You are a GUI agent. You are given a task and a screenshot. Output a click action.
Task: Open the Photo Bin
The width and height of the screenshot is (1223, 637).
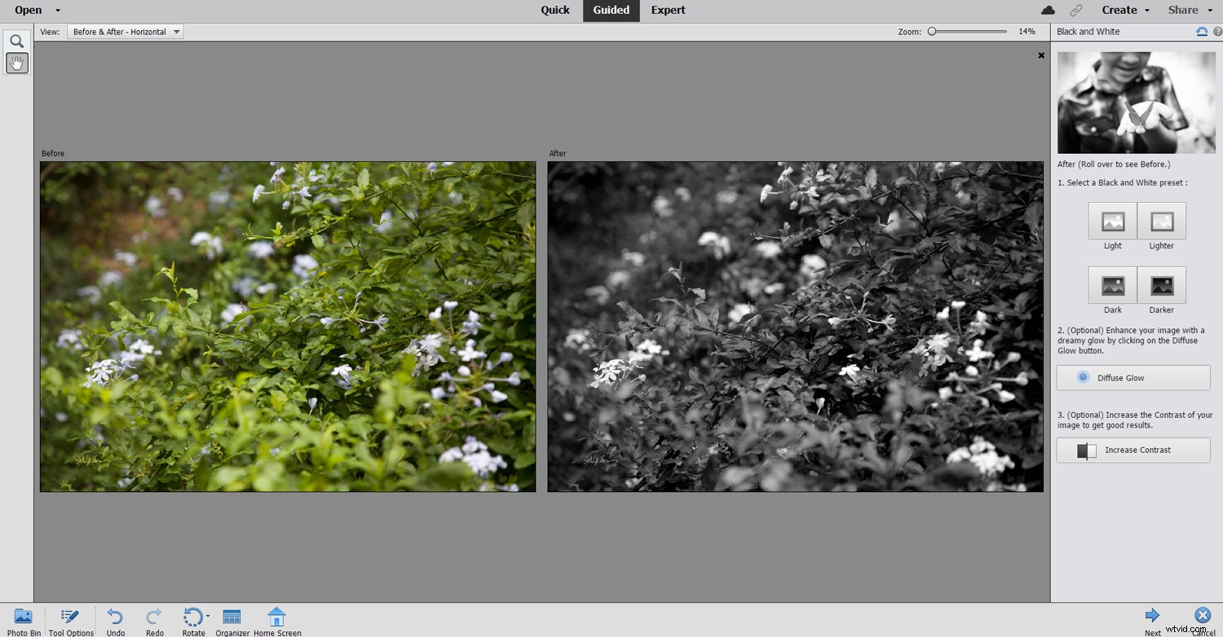23,620
